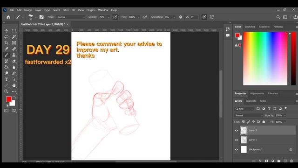Screen dimensions: 298x168
Task: Open smoothing options gear icon
Action: (180, 17)
